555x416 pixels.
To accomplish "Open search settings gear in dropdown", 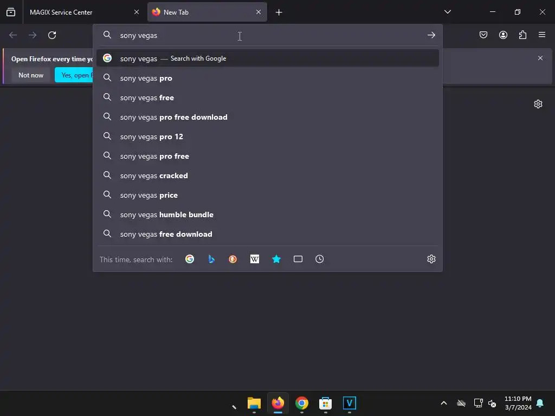I will tap(431, 259).
